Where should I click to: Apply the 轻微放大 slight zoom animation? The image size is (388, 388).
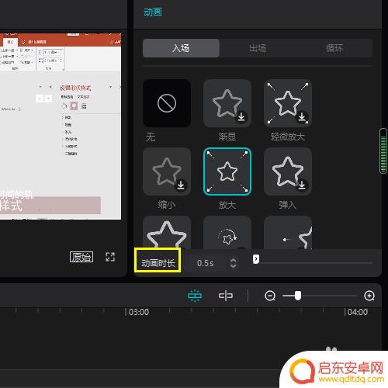point(288,103)
